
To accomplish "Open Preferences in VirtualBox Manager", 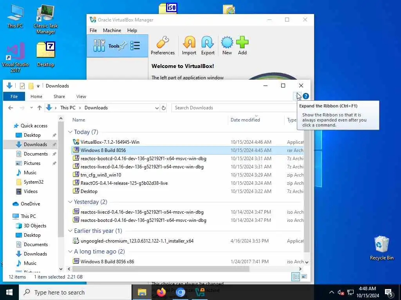I will pos(163,46).
